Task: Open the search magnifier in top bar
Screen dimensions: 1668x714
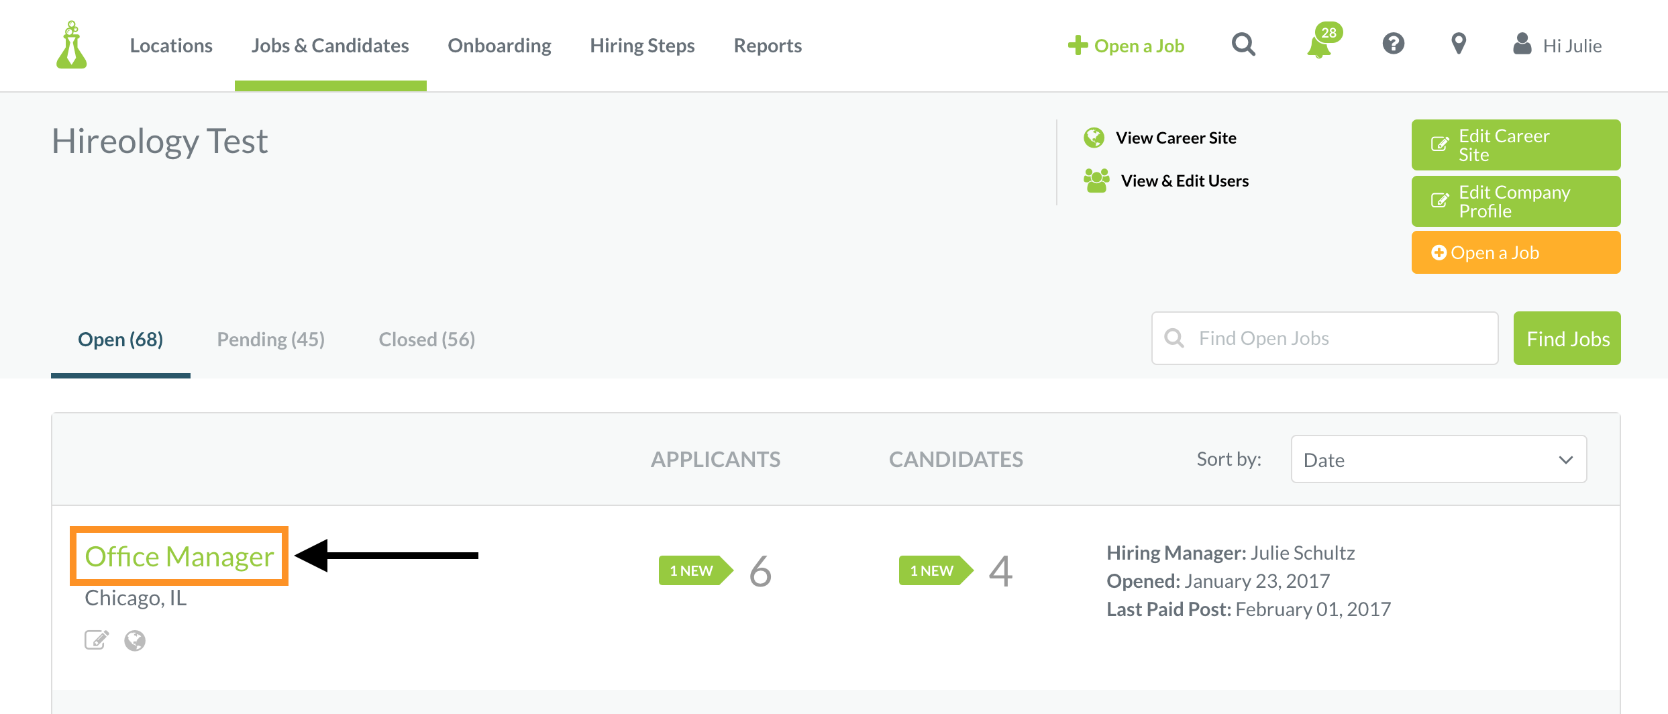Action: pos(1243,45)
